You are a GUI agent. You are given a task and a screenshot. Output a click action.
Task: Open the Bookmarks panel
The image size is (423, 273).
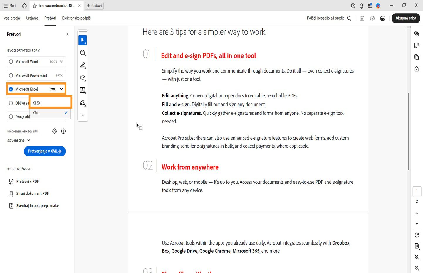(416, 45)
